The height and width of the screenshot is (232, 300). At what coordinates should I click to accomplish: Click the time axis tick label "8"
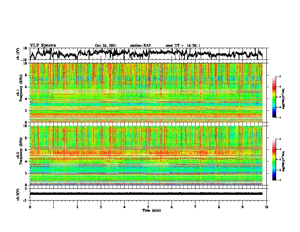[x=219, y=207]
